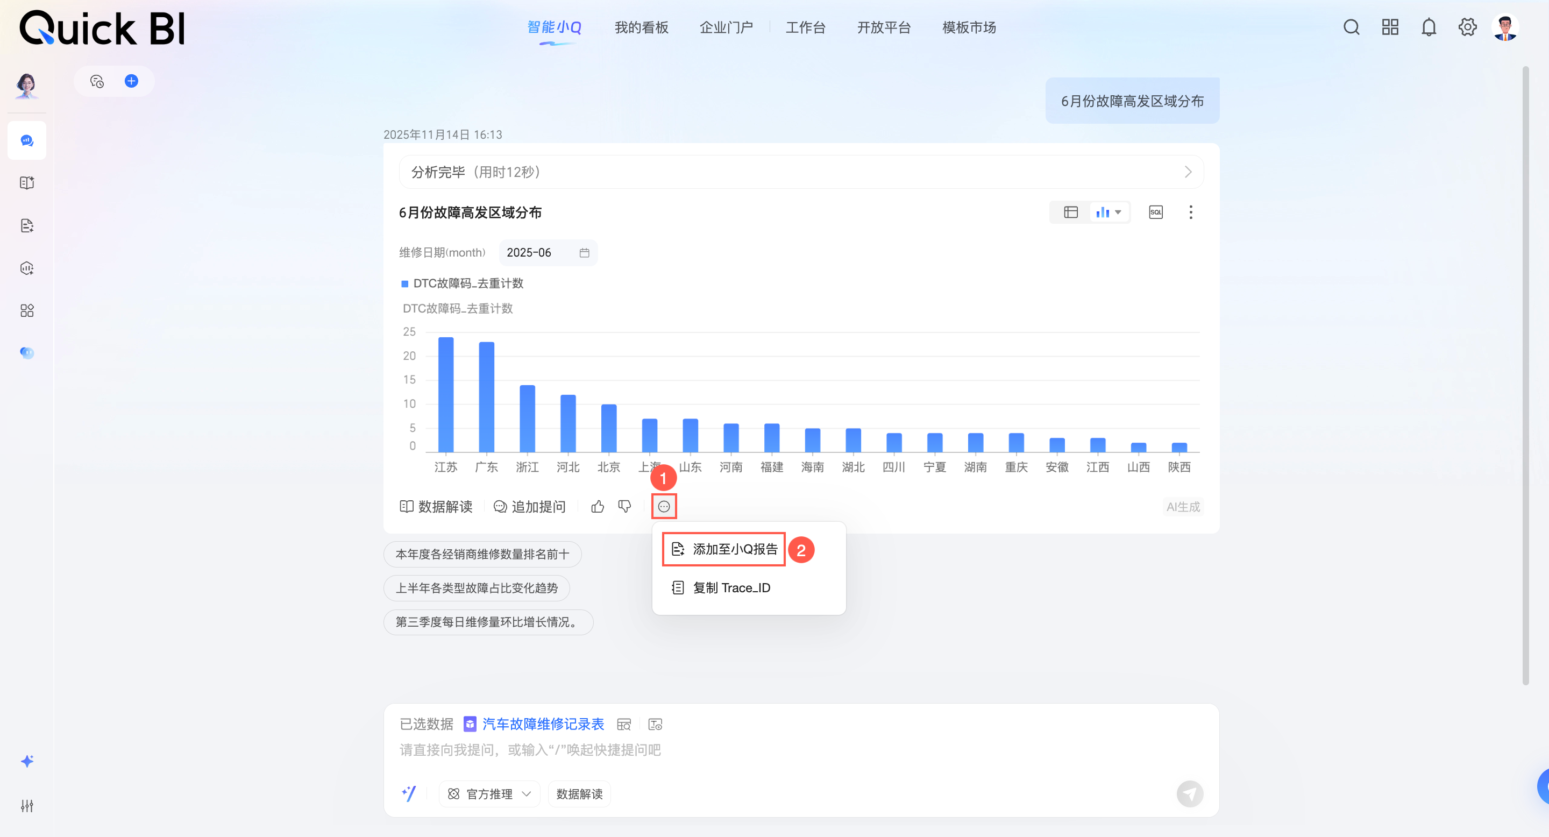Open the search magnifier icon
The height and width of the screenshot is (837, 1549).
point(1351,27)
